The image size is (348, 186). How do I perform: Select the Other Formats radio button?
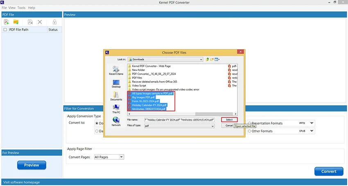coord(249,131)
